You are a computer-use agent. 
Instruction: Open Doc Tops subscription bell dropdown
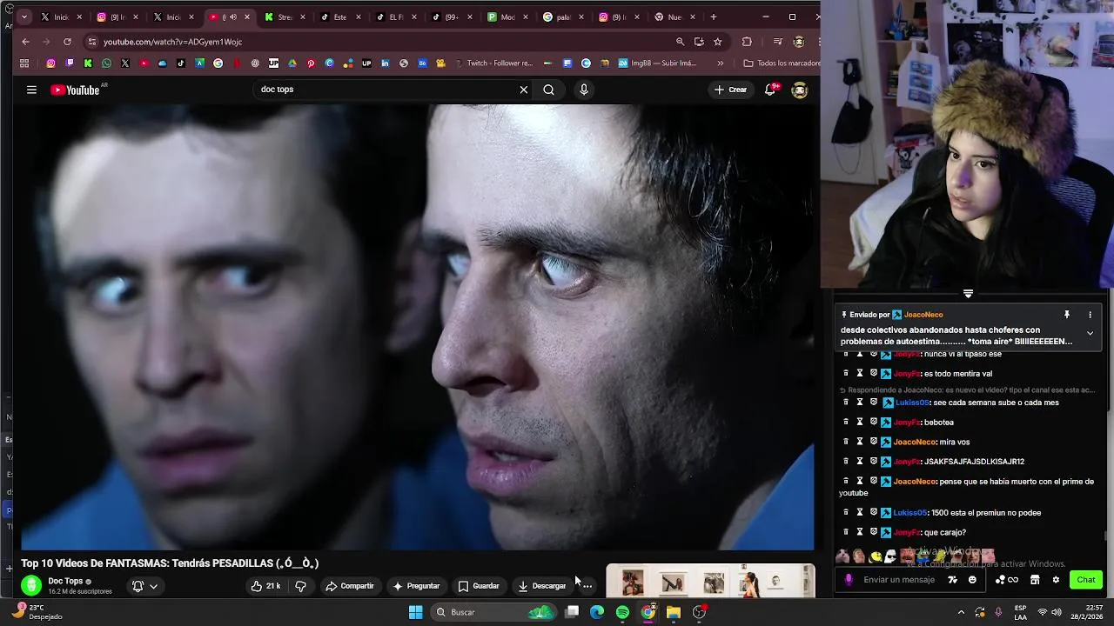coord(144,586)
